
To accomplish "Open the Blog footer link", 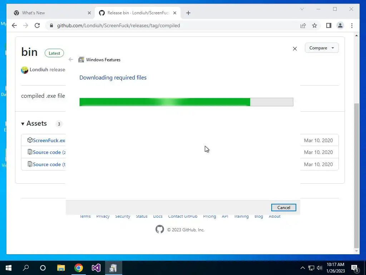I will 259,216.
